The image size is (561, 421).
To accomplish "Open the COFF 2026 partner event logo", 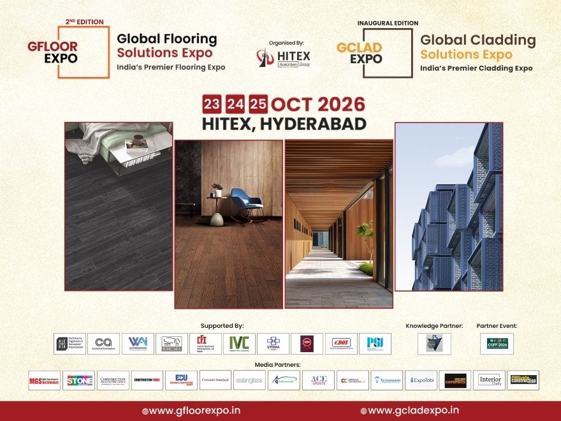I will point(497,344).
